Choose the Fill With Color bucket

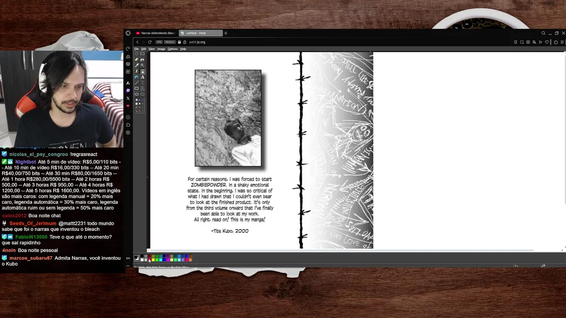(x=142, y=60)
